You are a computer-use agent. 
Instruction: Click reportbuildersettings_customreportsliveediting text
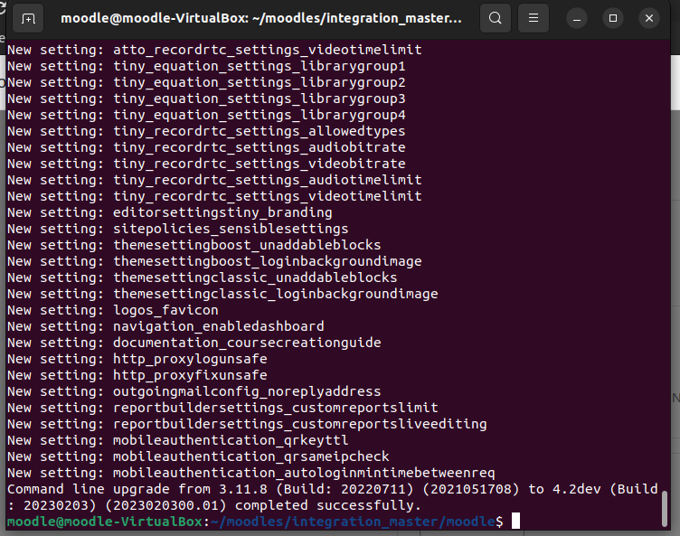[x=299, y=424]
